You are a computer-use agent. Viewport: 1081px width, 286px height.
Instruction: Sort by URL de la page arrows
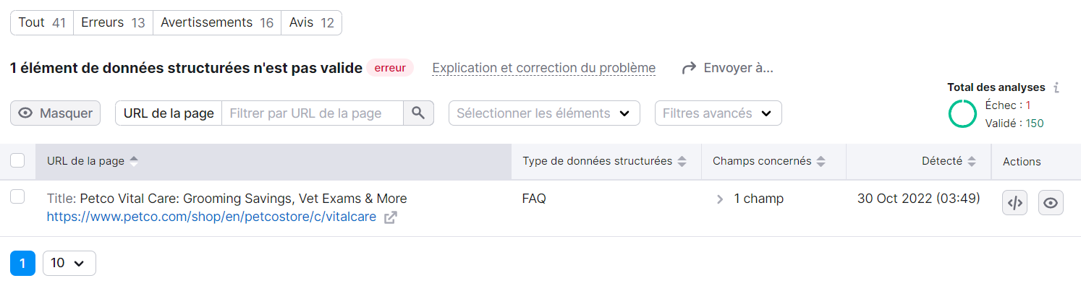coord(134,162)
